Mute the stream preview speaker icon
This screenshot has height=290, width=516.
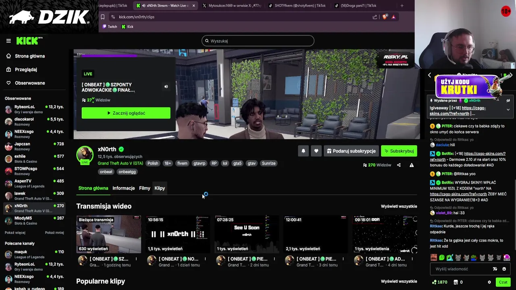pos(166,87)
